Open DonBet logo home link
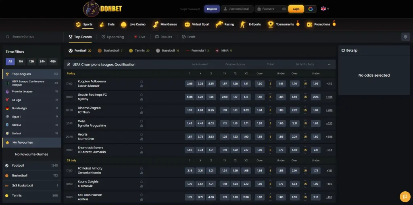 pyautogui.click(x=102, y=9)
